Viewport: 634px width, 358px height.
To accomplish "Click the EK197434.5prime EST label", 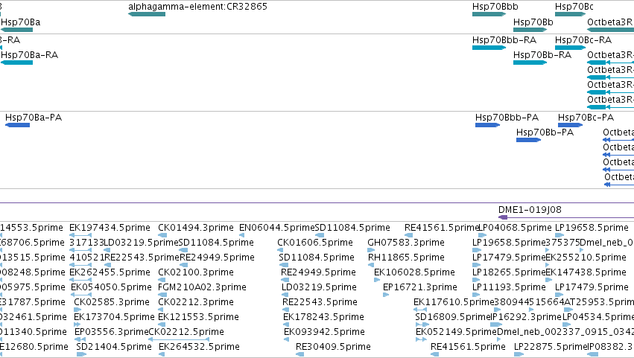I will 110,228.
